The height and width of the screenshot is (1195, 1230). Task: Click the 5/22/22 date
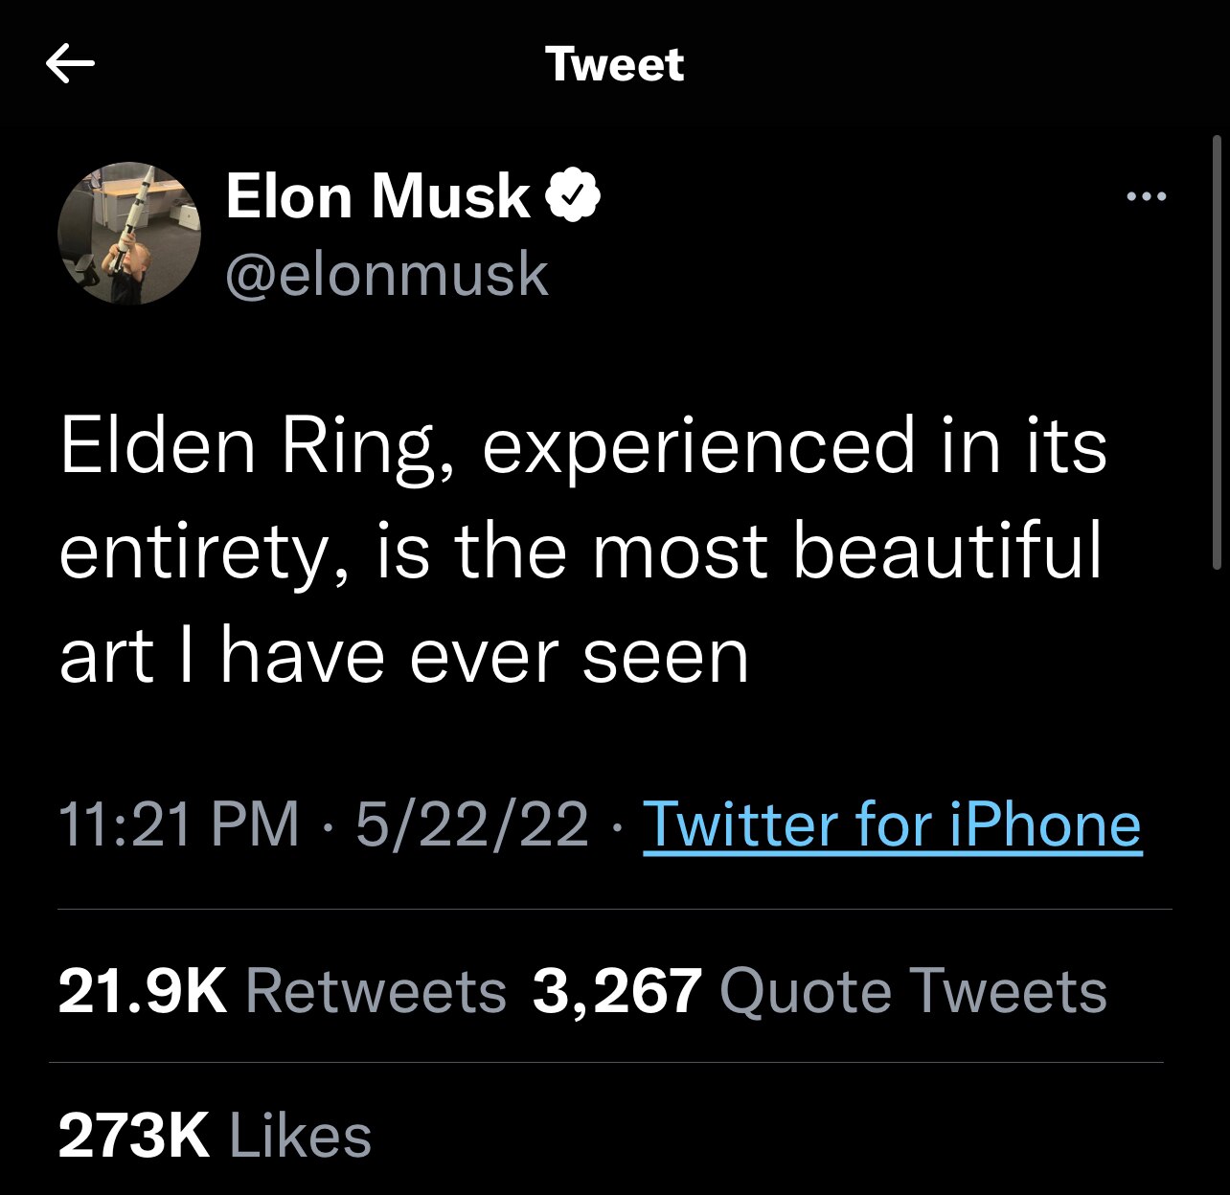[x=471, y=824]
